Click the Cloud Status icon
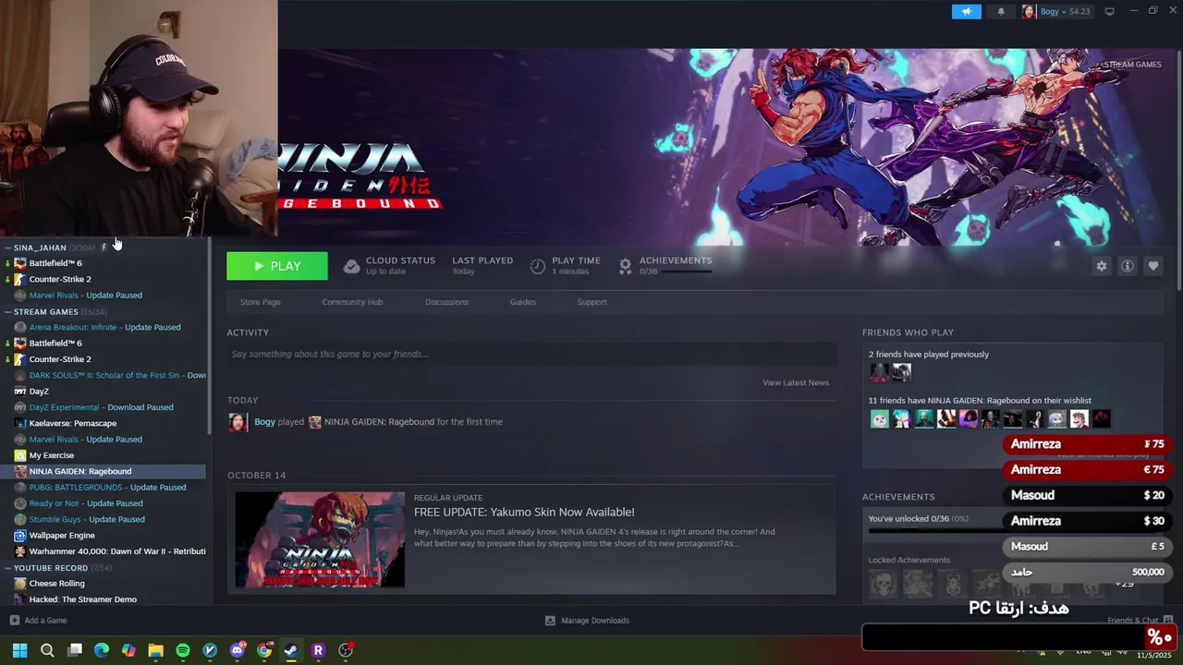 coord(351,266)
